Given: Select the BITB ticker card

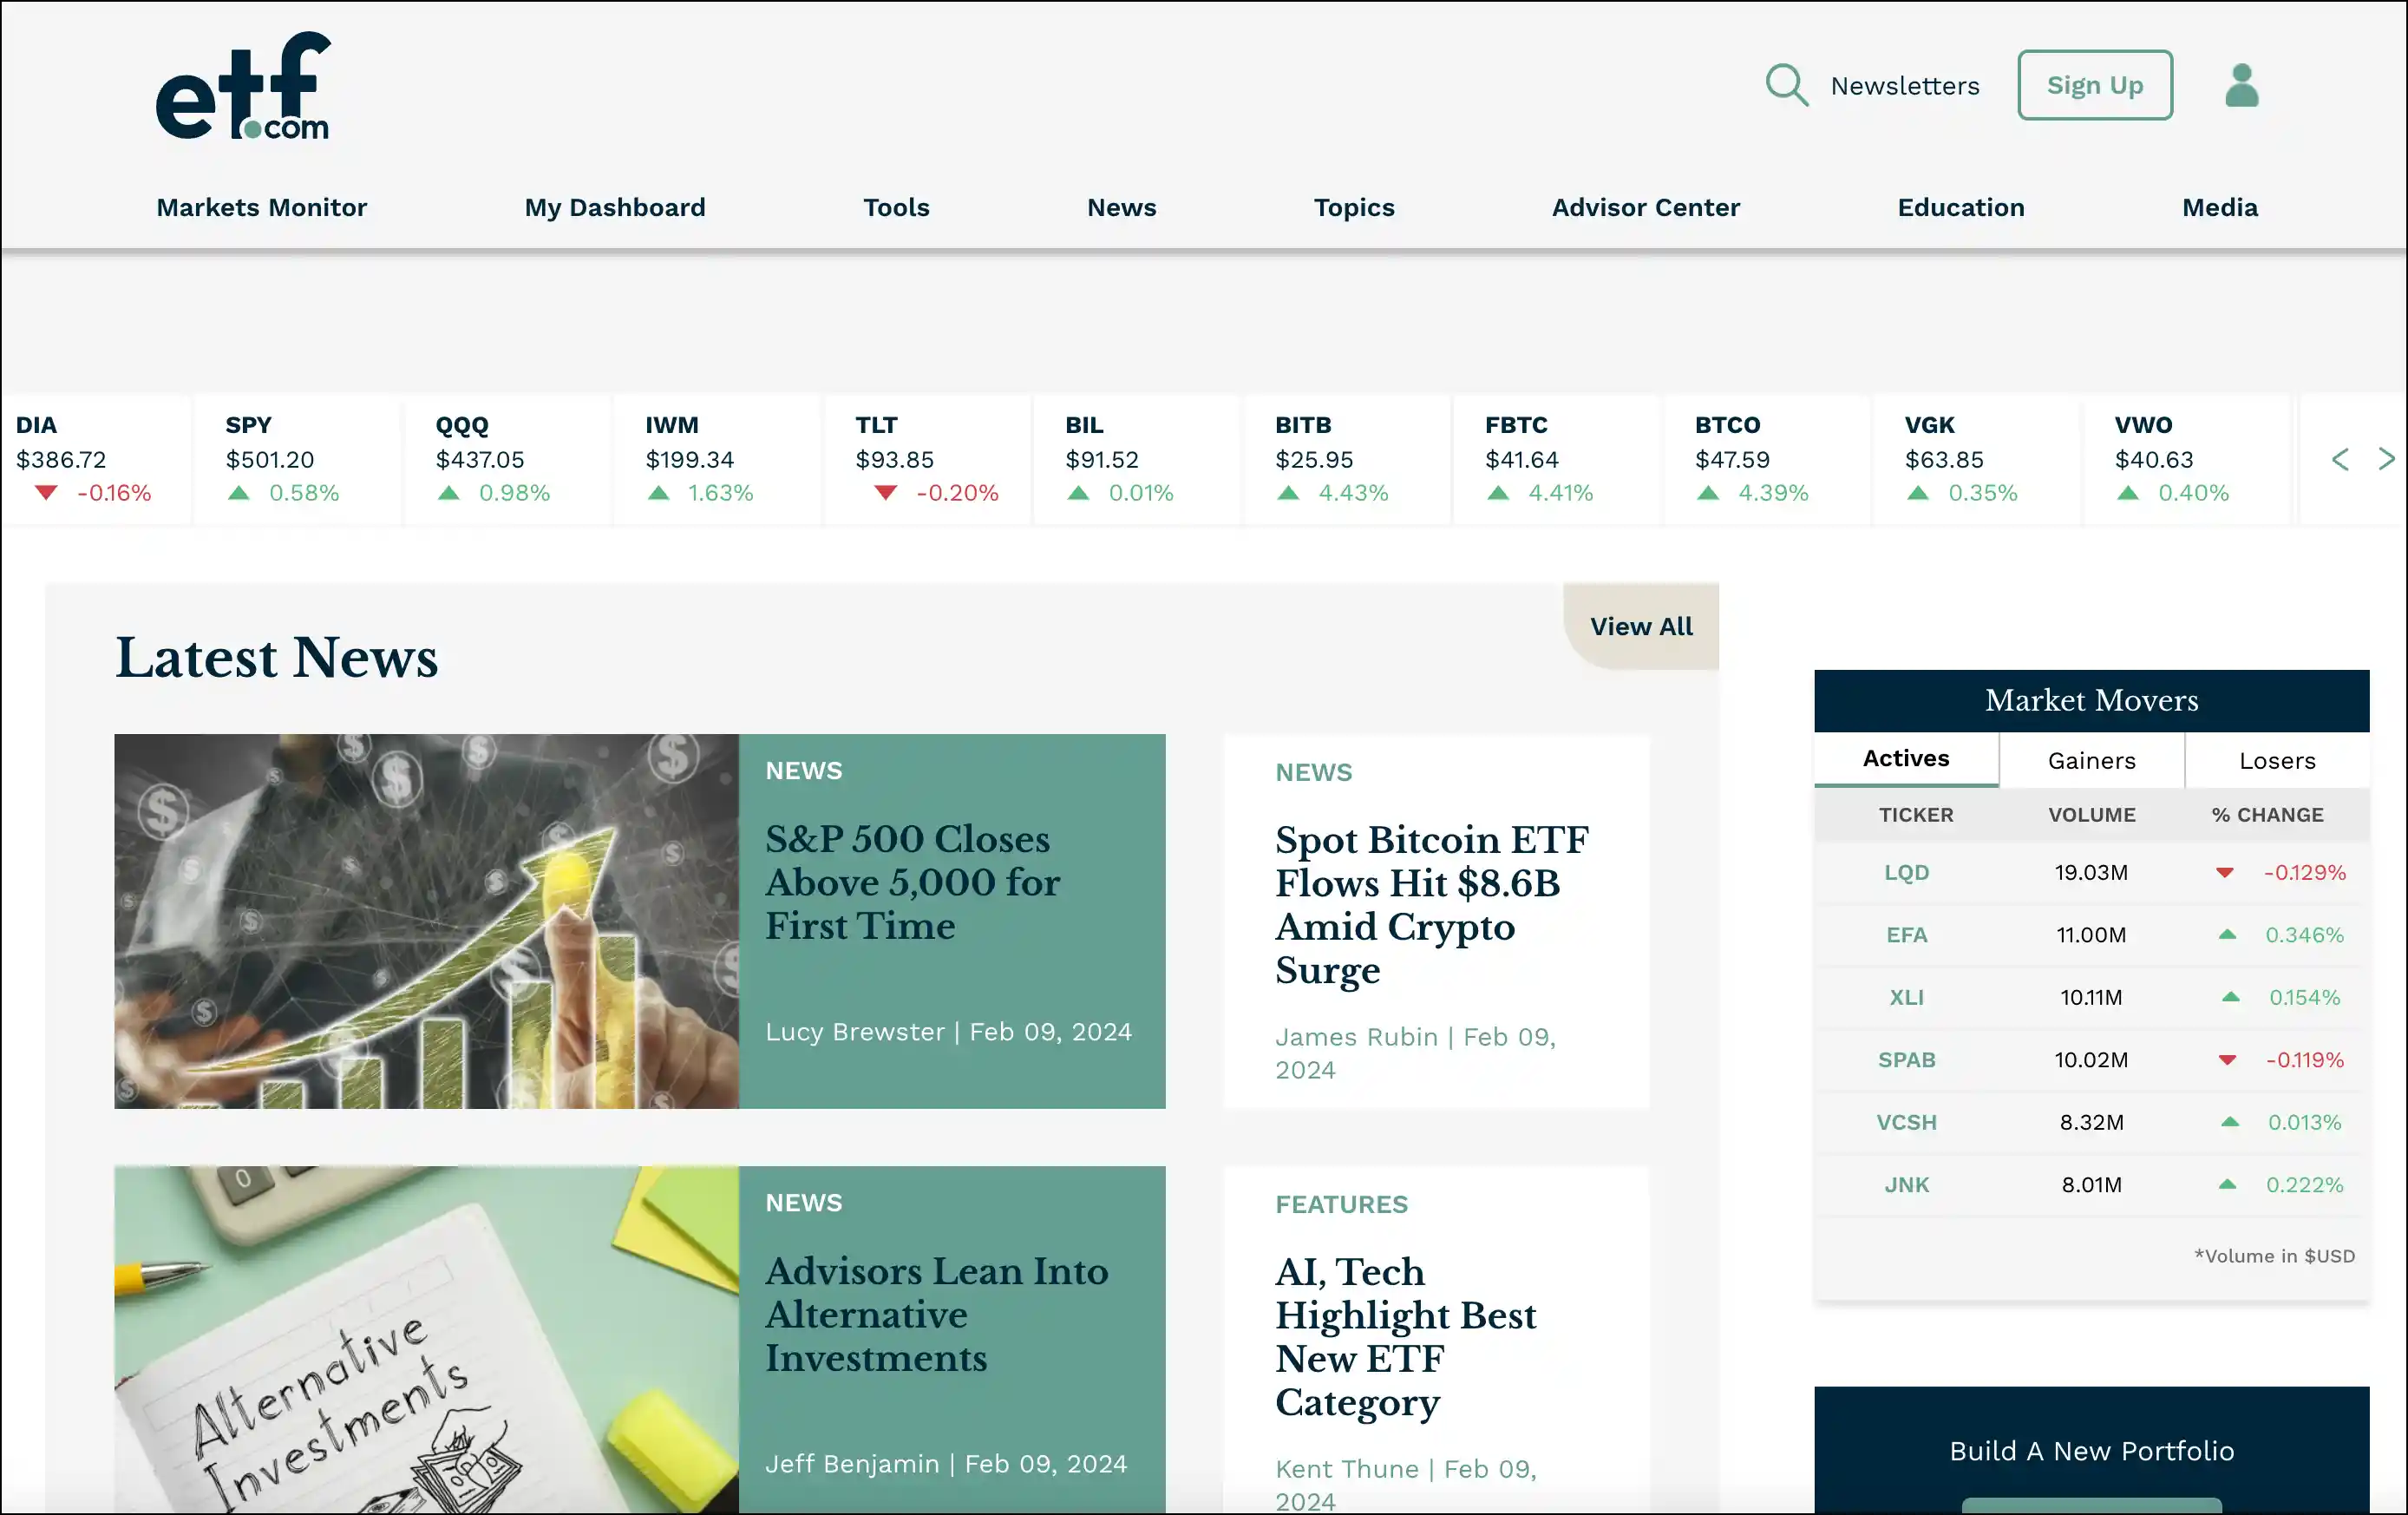Looking at the screenshot, I should pos(1348,459).
